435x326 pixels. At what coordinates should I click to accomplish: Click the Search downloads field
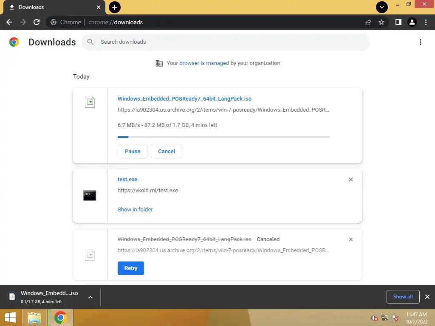[x=226, y=42]
